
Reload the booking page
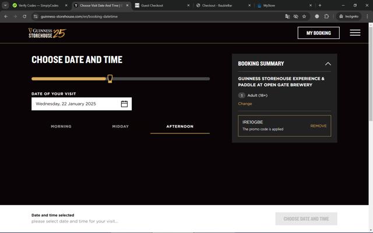point(24,16)
